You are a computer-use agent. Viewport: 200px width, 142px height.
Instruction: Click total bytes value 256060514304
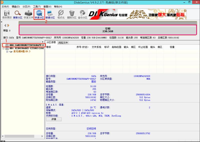pos(143,95)
